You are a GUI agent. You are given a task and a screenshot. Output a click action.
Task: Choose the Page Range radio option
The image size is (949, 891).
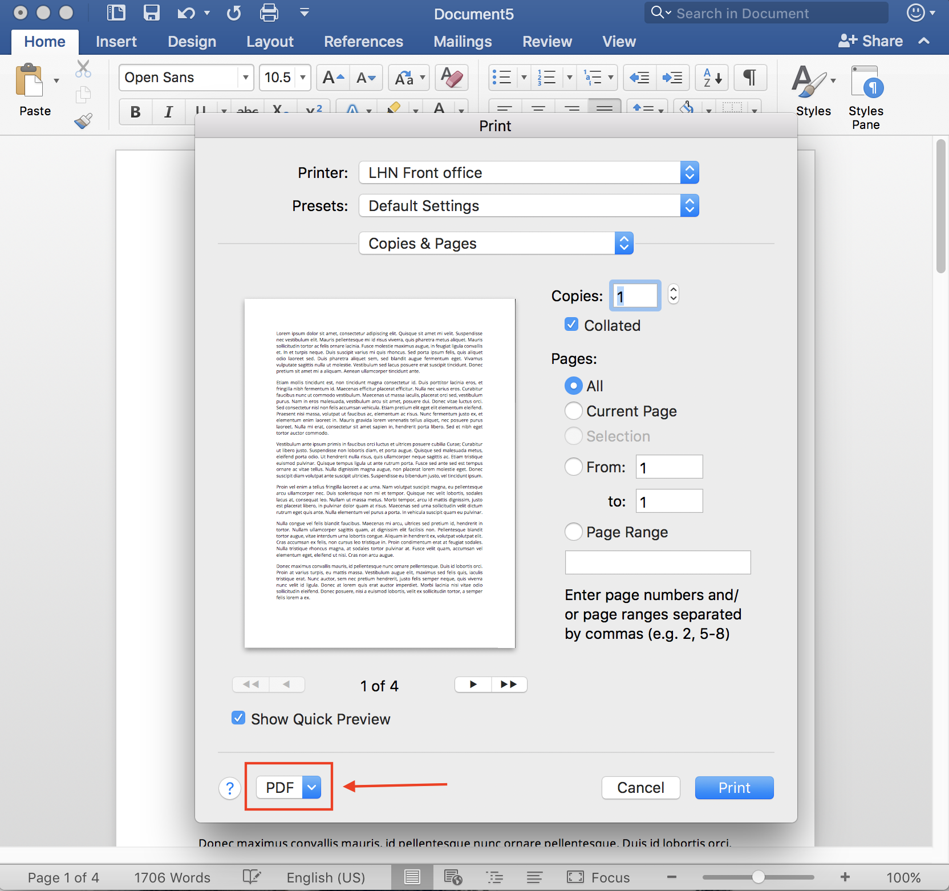click(574, 532)
